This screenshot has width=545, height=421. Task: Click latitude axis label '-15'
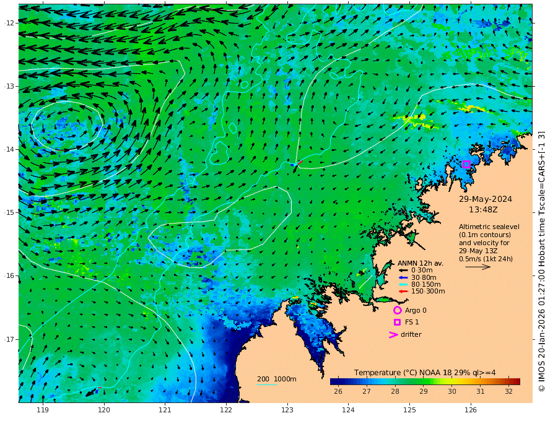(x=9, y=212)
